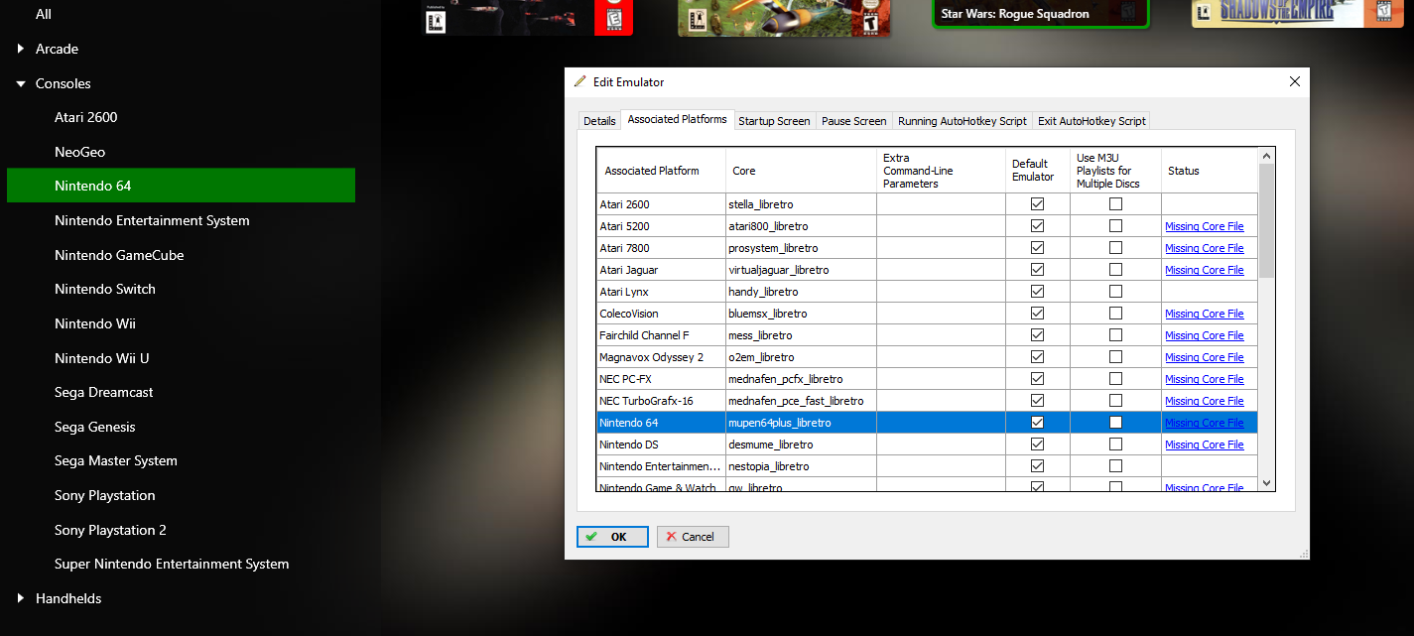Click the desmume_libretro core cell
Screen dimensions: 1414x636
coord(801,445)
